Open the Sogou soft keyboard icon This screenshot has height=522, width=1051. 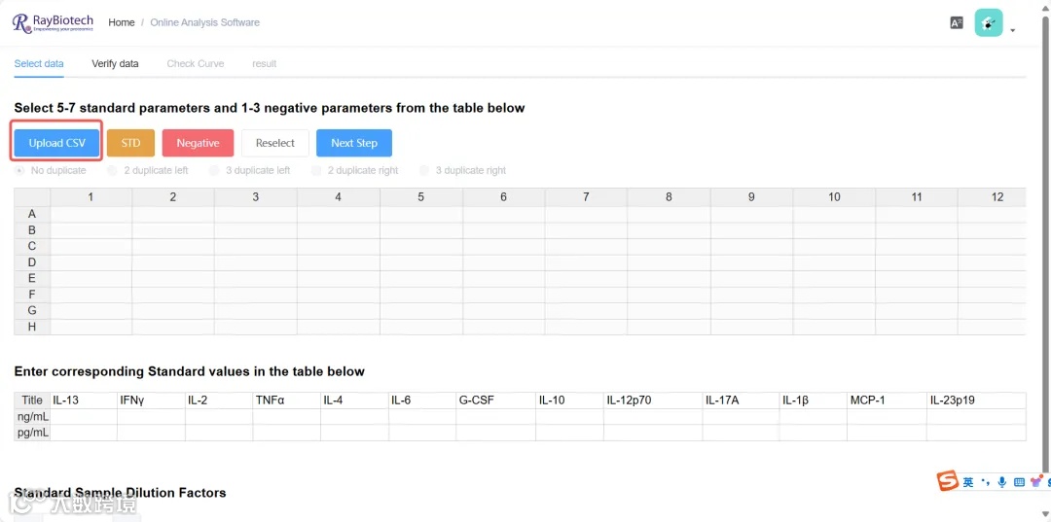coord(1019,482)
